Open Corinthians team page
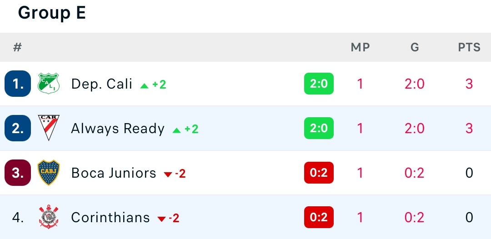The image size is (491, 239). [x=110, y=217]
